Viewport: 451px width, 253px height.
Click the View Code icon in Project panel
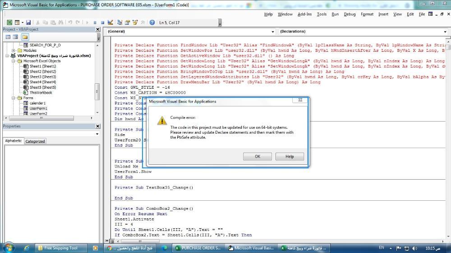click(8, 37)
